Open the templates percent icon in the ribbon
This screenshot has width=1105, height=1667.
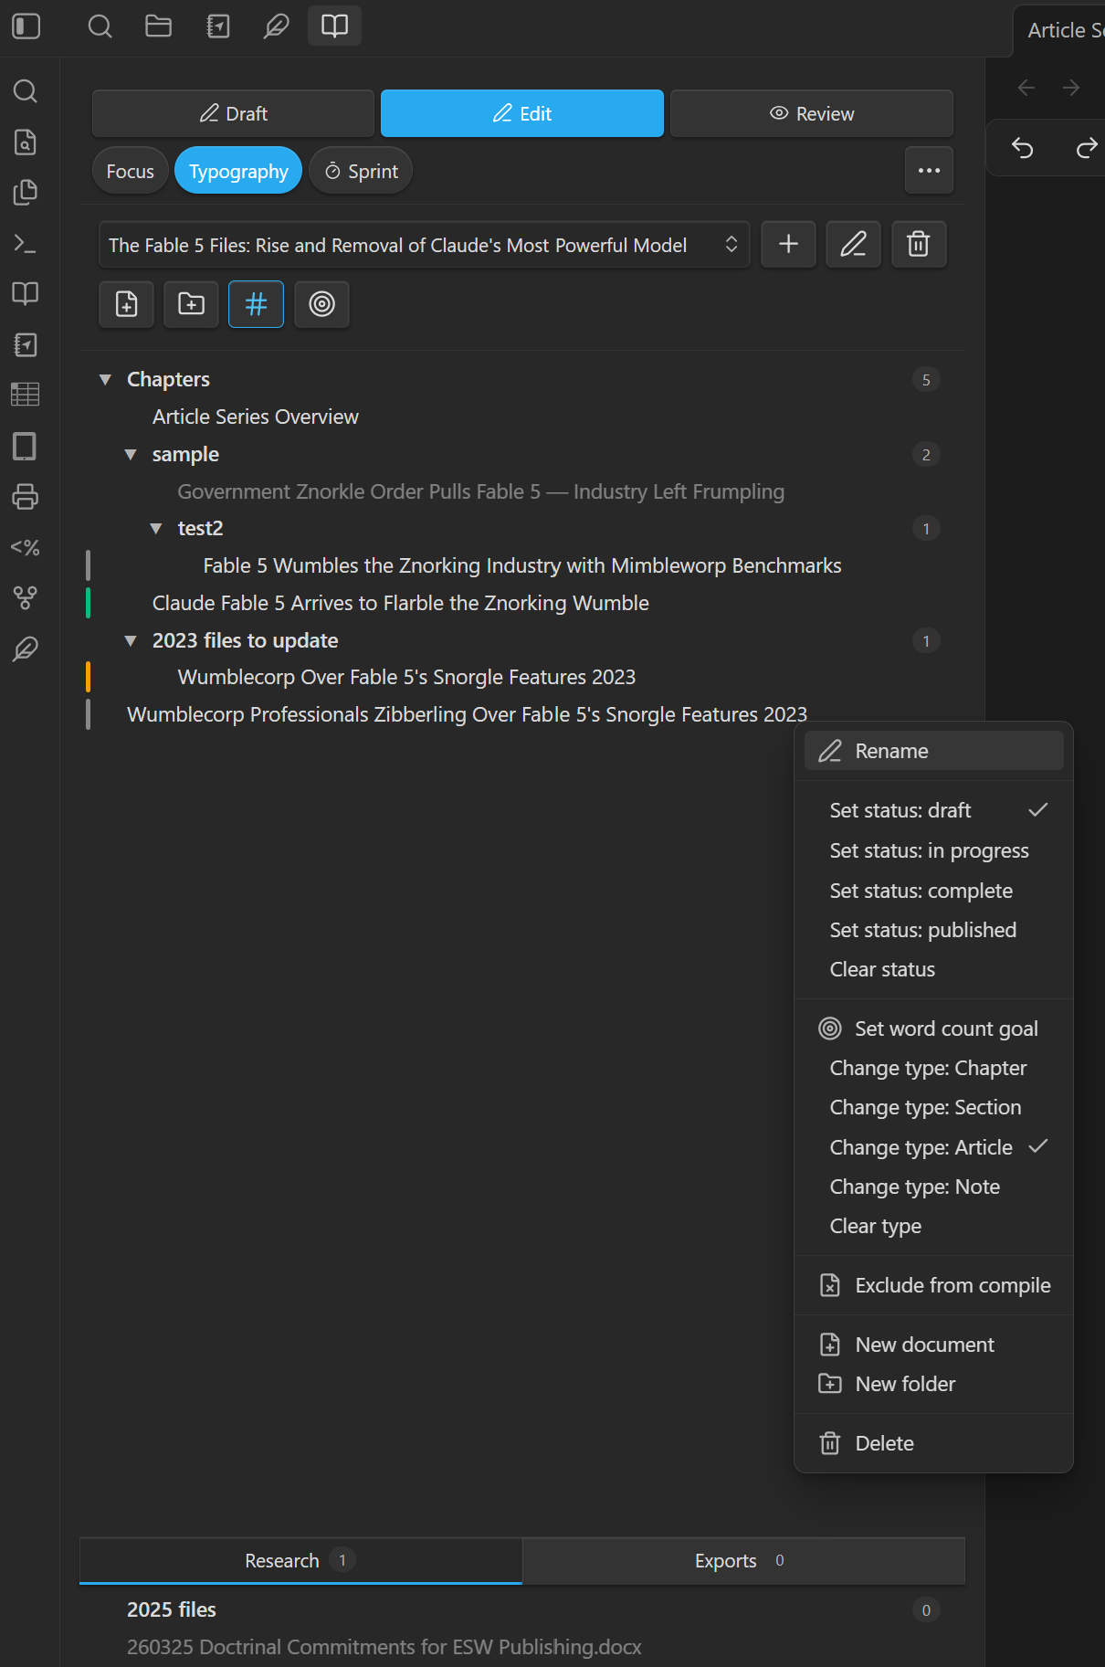click(x=26, y=547)
